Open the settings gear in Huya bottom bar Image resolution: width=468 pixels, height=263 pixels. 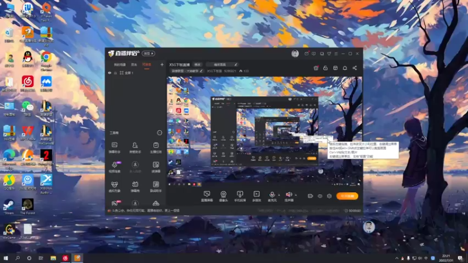[329, 196]
